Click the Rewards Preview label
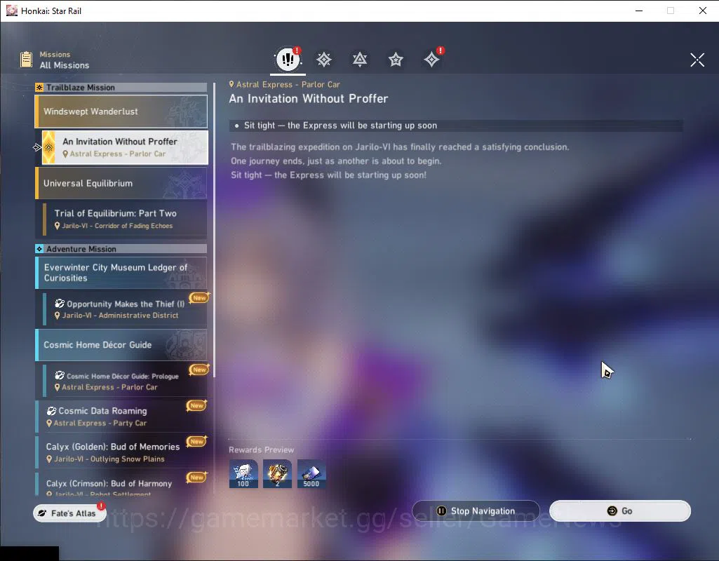719x561 pixels. pos(262,450)
